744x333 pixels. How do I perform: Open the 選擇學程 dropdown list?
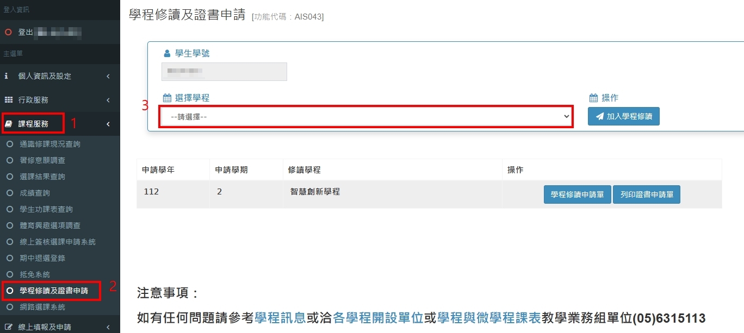pos(365,117)
